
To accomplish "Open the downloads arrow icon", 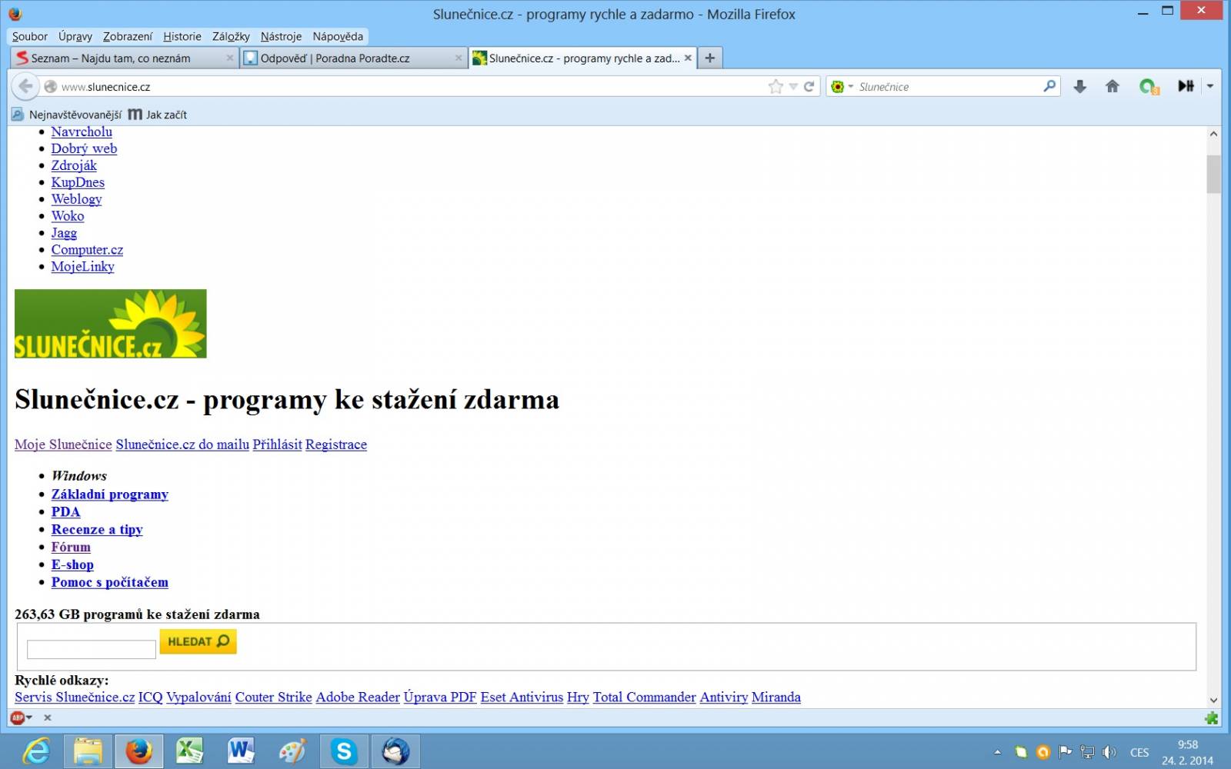I will point(1080,86).
